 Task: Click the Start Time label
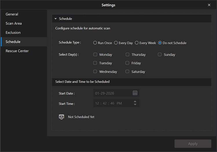click(x=67, y=104)
